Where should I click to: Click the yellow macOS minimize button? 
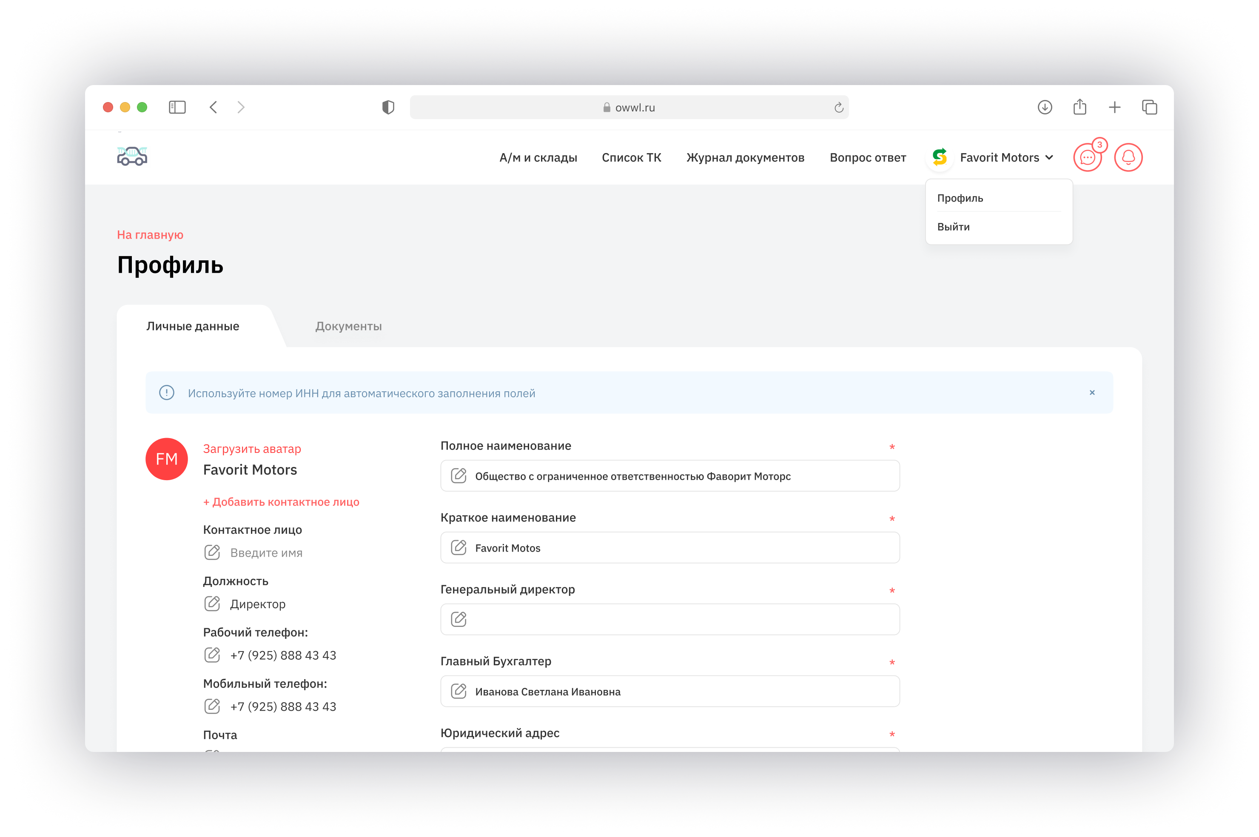pyautogui.click(x=125, y=107)
